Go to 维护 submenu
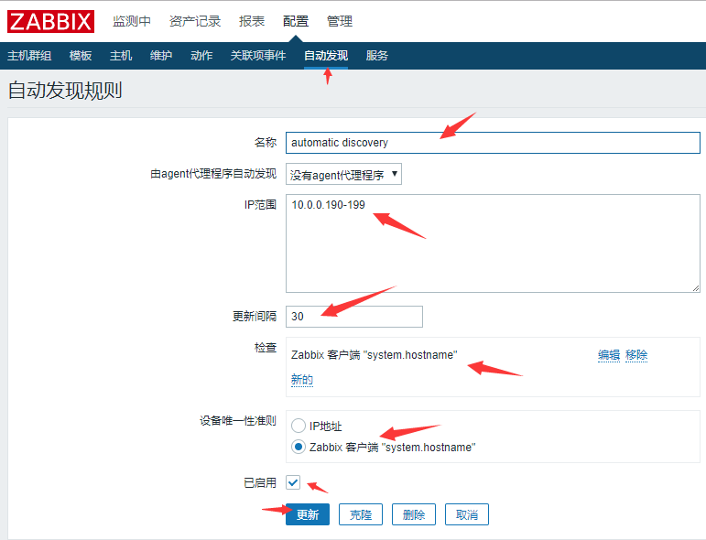Screen dimensions: 706x540 161,56
